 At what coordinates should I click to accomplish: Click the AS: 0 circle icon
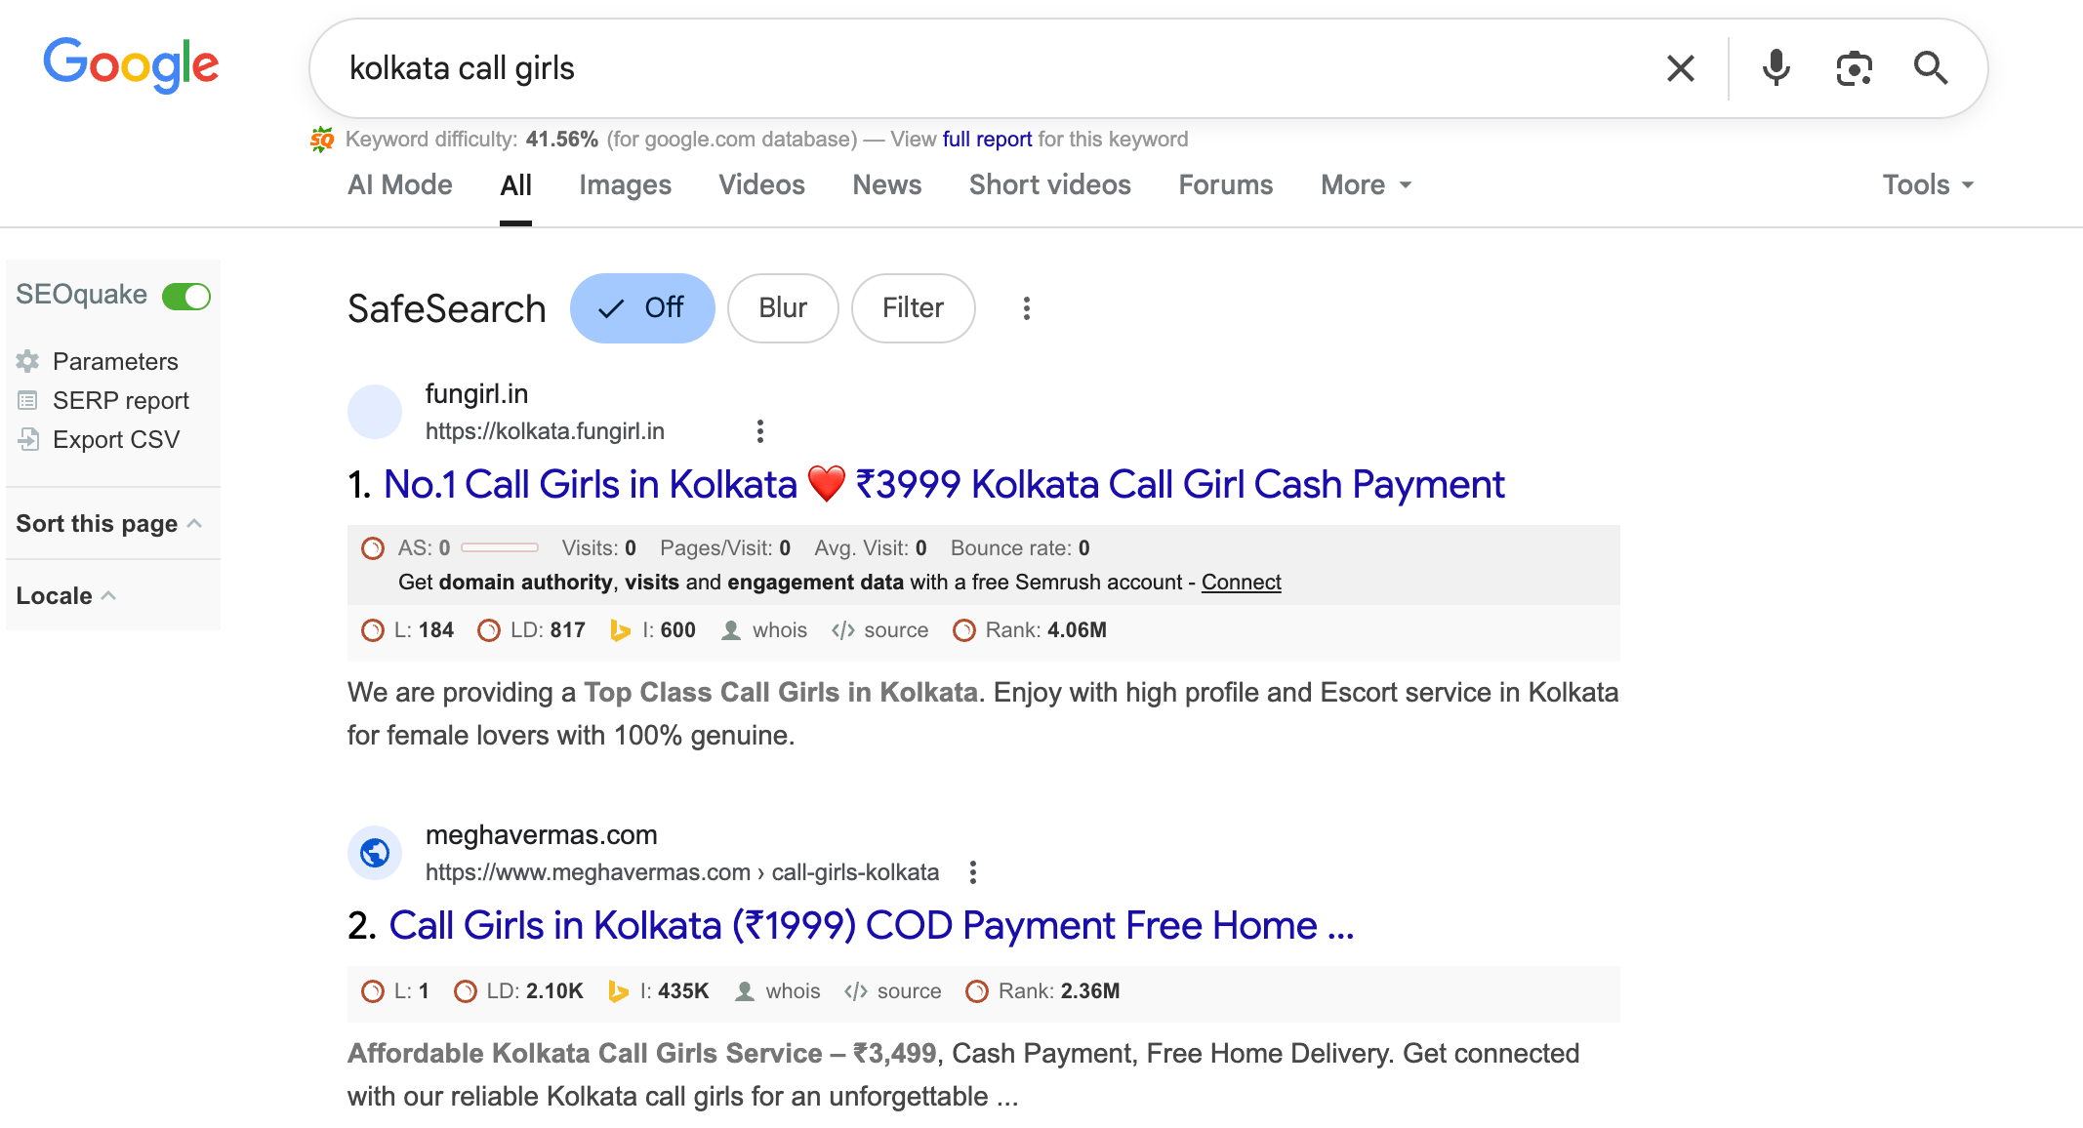373,548
